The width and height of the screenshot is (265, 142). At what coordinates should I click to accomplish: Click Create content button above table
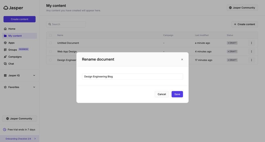(245, 24)
